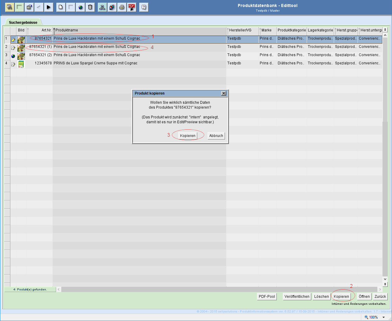Click the table's jump-to-bottom double arrow
The height and width of the screenshot is (321, 392).
[385, 284]
